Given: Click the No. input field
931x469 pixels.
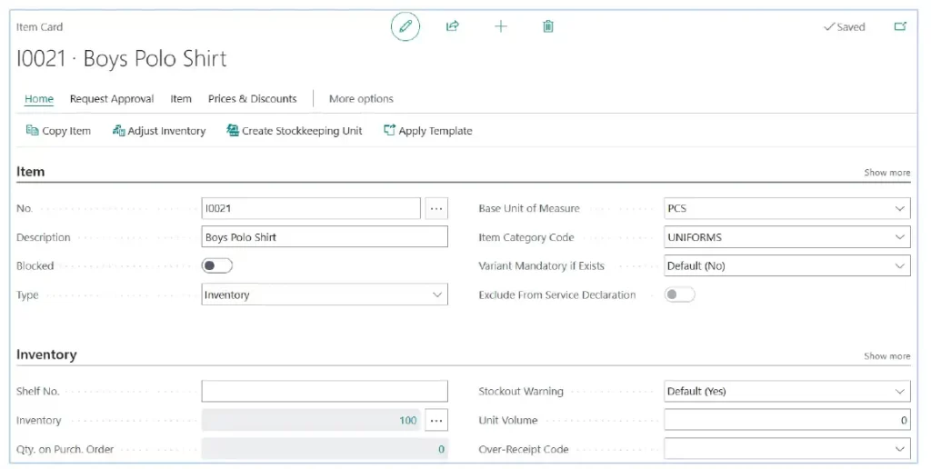Looking at the screenshot, I should (311, 208).
